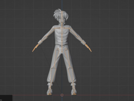Image resolution: width=134 pixels, height=101 pixels.
Task: Click the character's spiky hair mesh
Action: pos(58,14)
